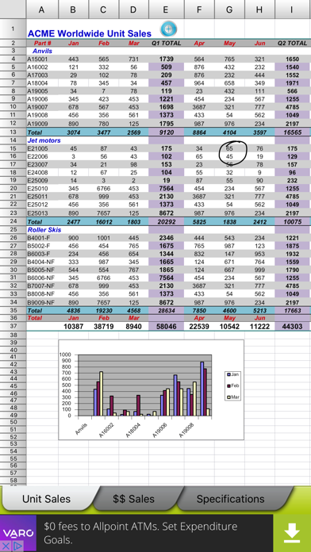Screen dimensions: 311x552
Task: Tap the Q1 TOTAL header cell
Action: click(x=167, y=44)
